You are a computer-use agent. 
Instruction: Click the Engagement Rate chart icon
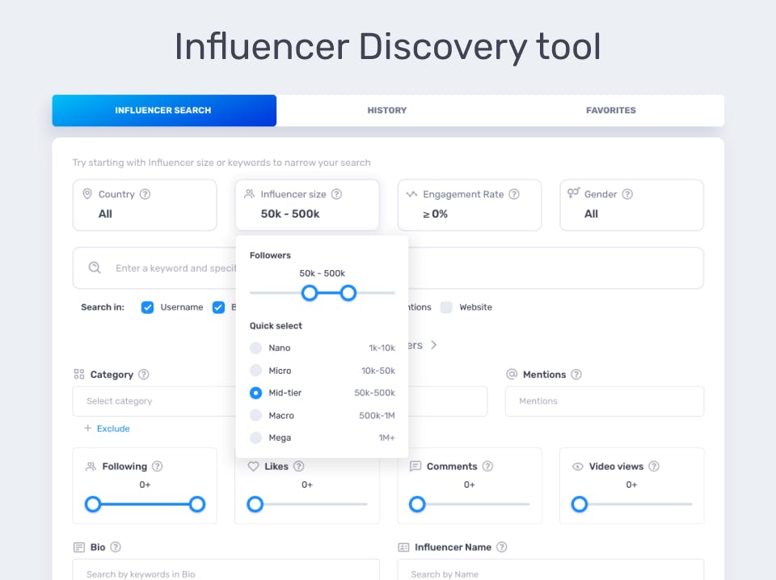click(411, 194)
